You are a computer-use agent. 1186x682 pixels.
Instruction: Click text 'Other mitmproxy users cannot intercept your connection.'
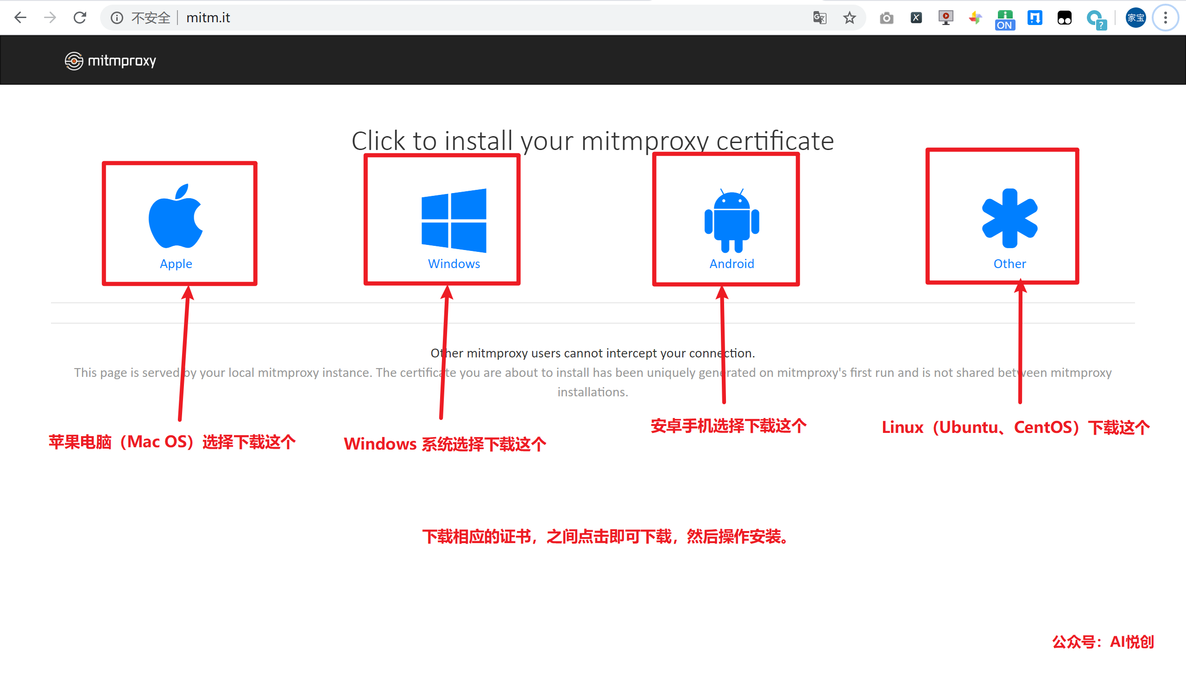pyautogui.click(x=593, y=353)
